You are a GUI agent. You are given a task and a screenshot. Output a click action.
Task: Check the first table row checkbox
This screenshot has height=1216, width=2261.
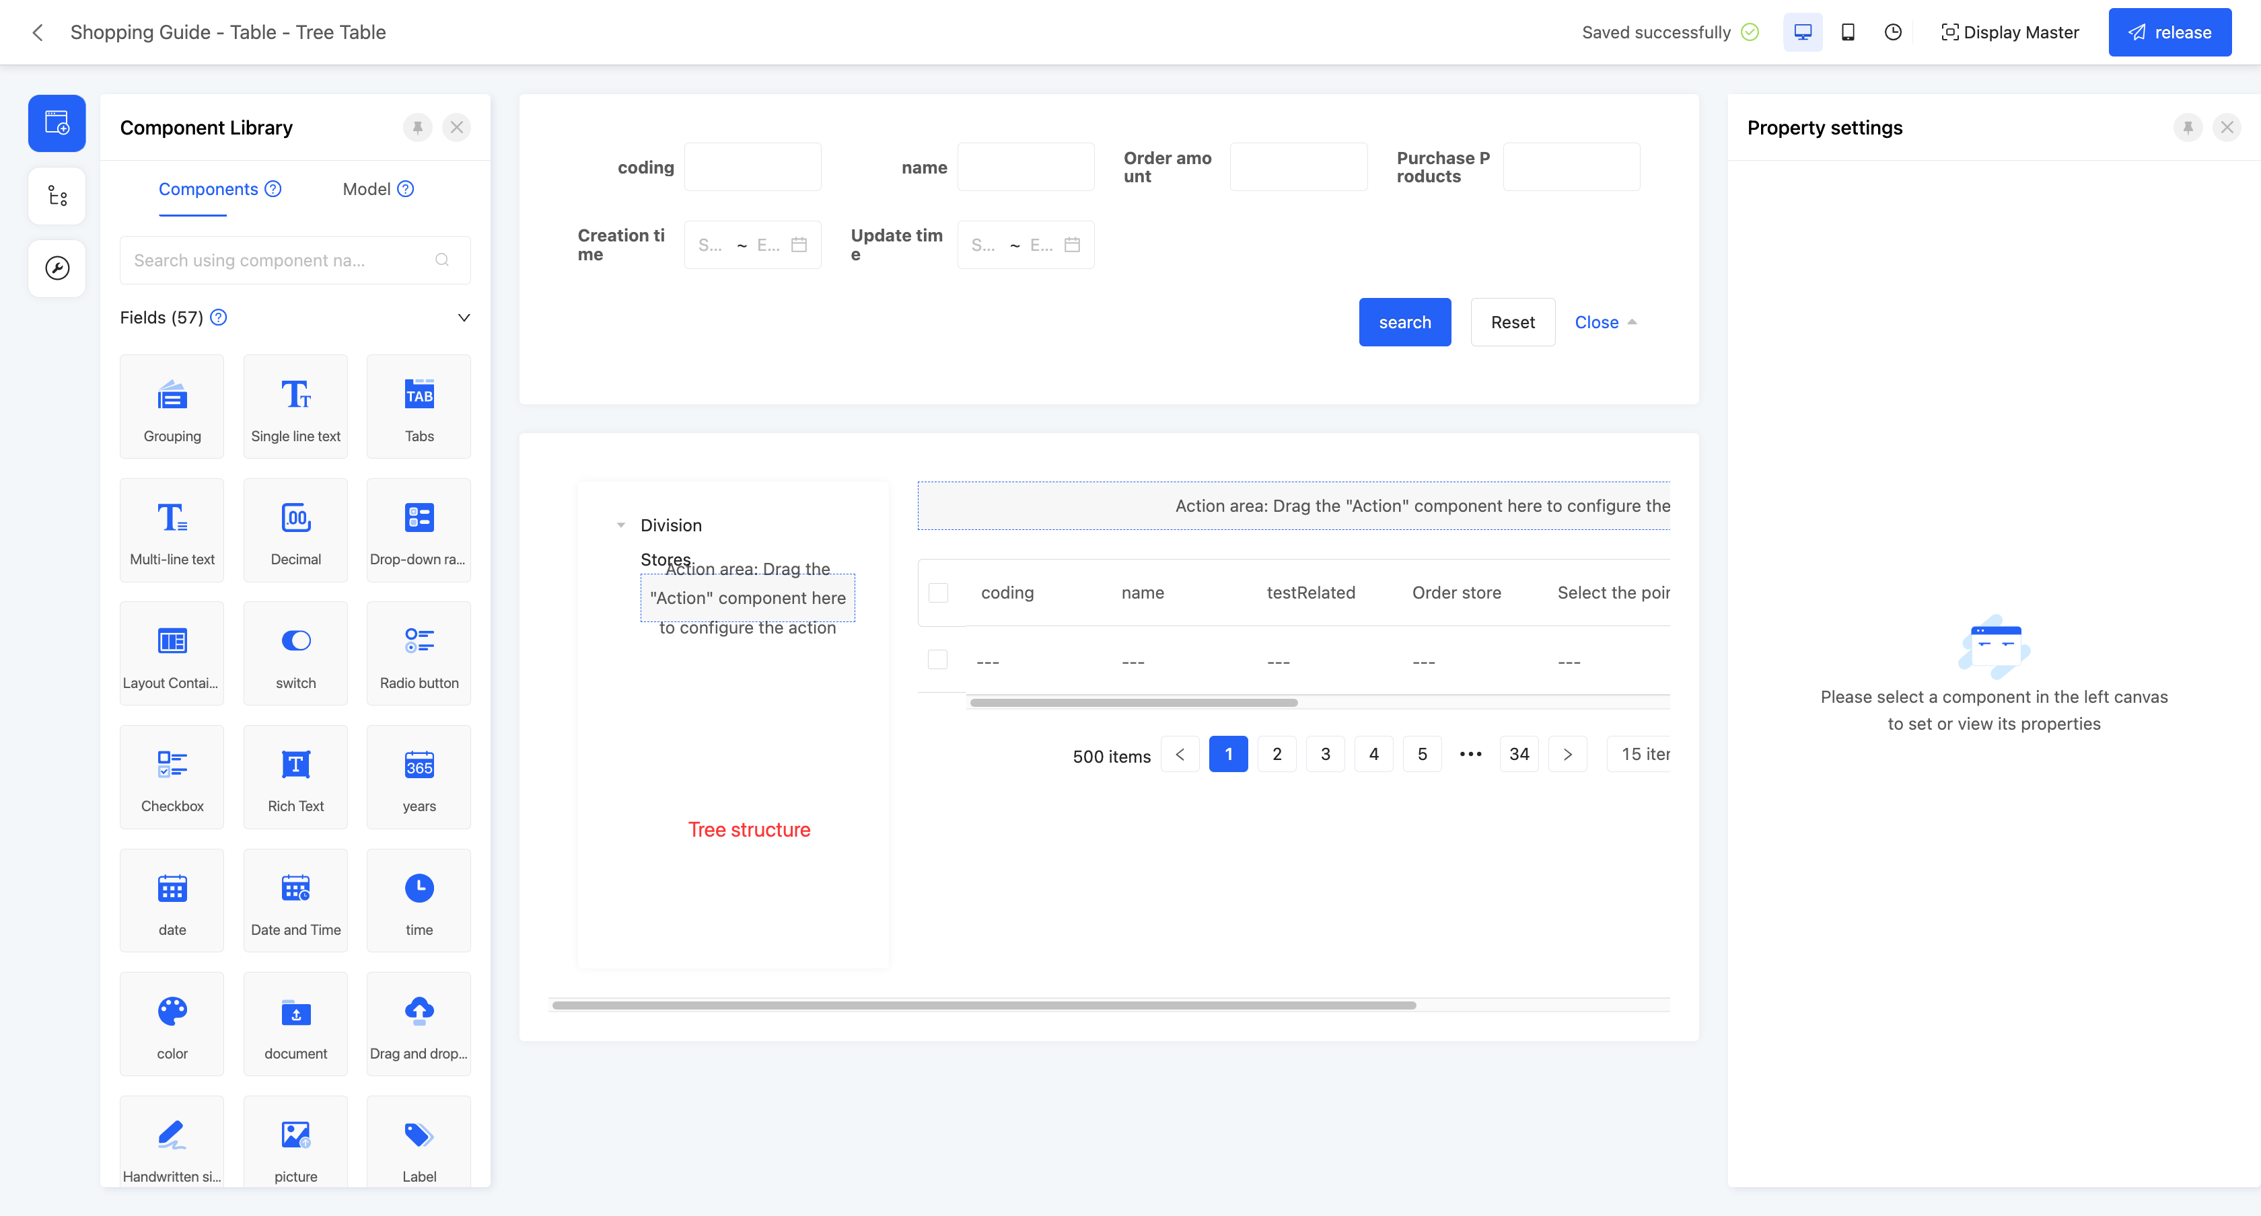coord(938,660)
